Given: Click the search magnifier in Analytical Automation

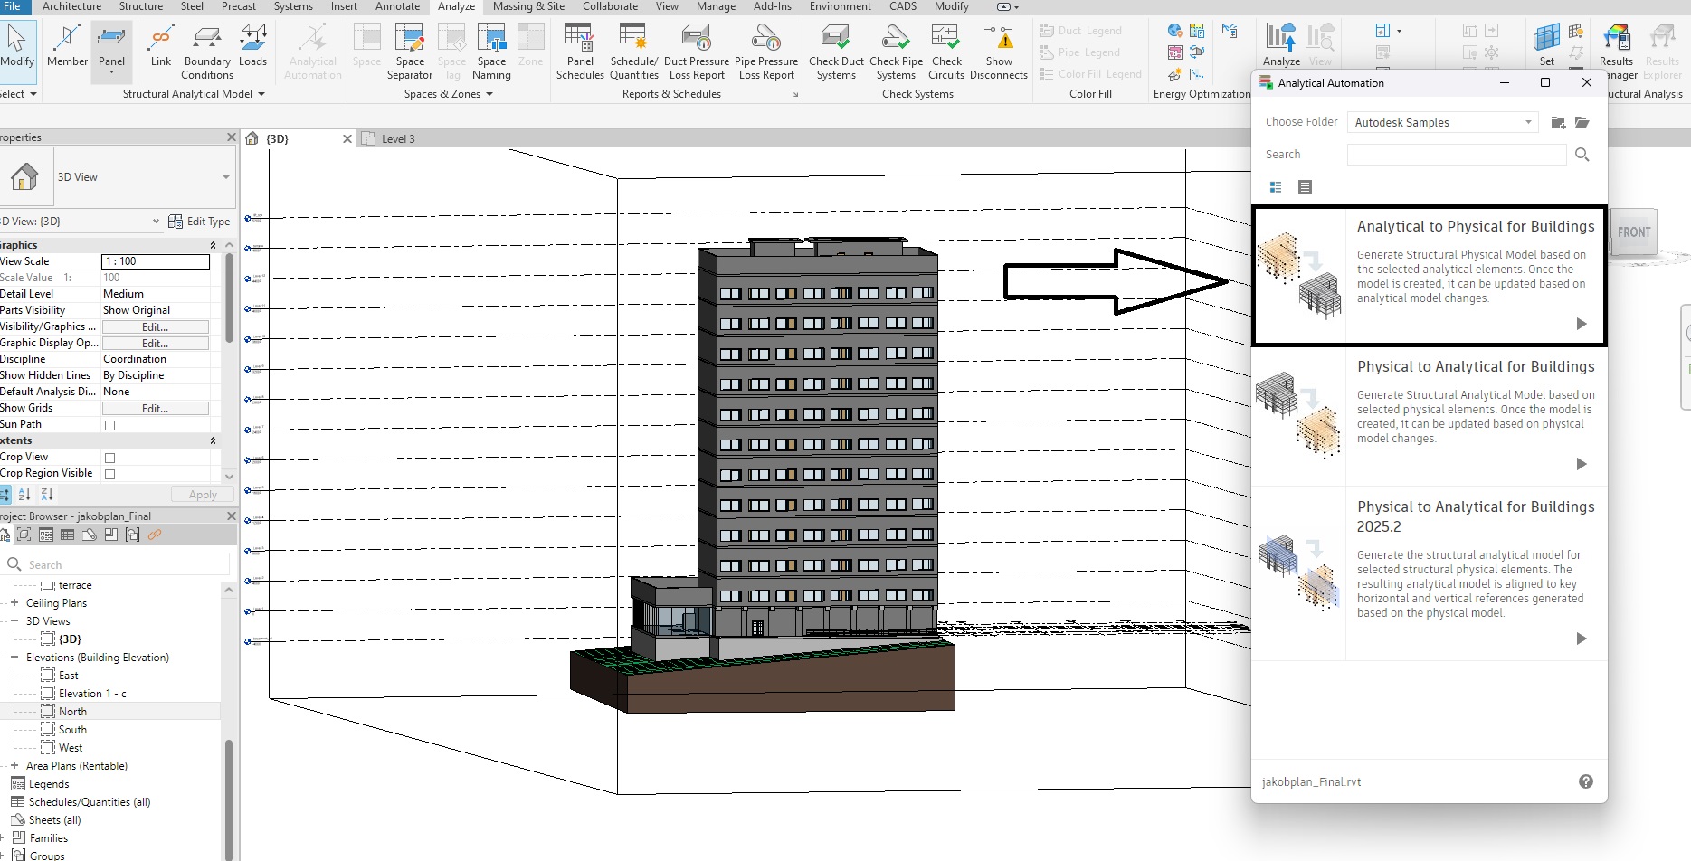Looking at the screenshot, I should pos(1582,155).
